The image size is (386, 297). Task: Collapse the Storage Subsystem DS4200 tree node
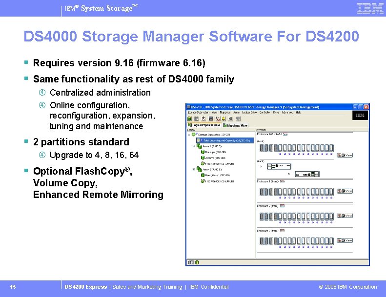tap(189, 135)
